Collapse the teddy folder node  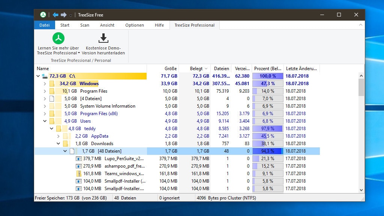pos(52,129)
